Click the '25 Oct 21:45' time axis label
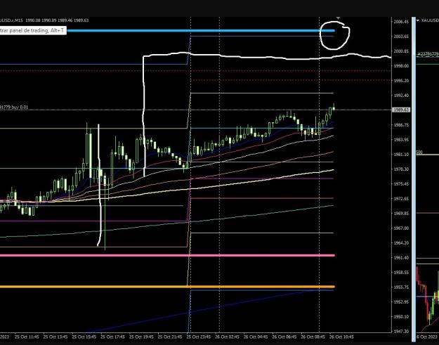The image size is (439, 345). (170, 337)
